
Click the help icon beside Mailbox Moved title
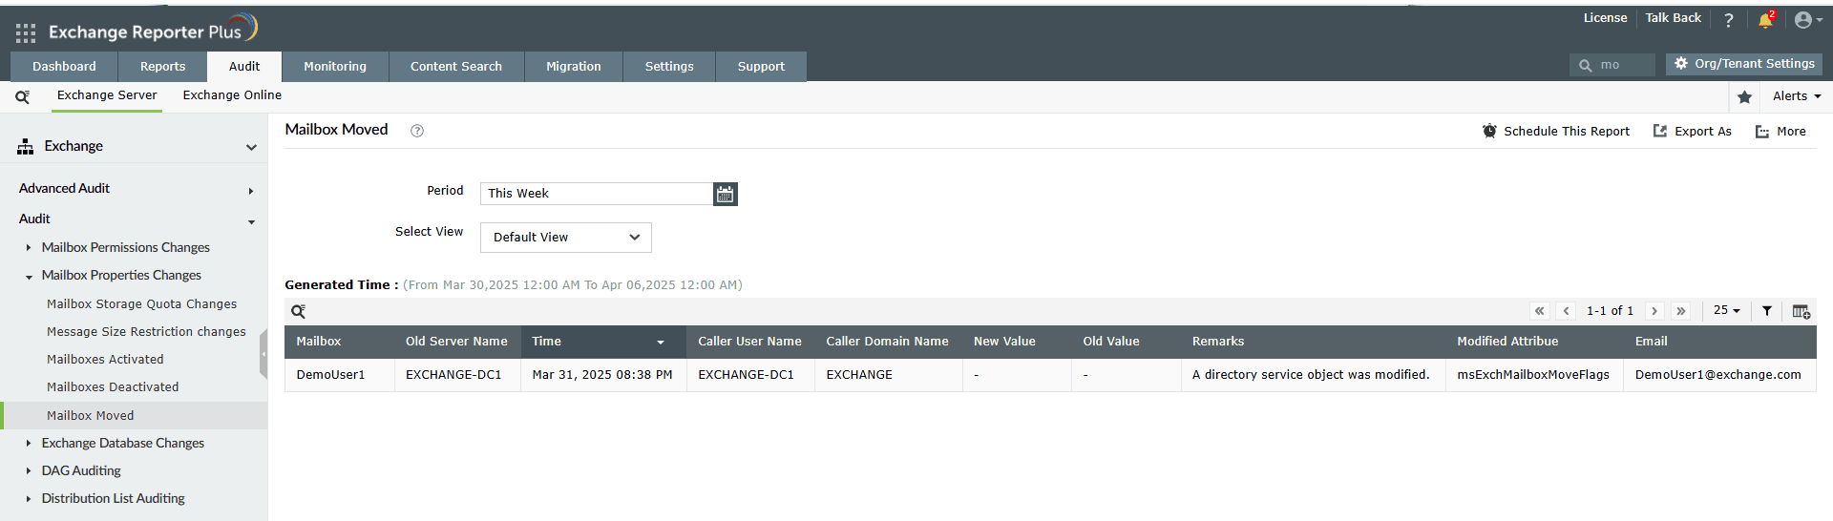pos(417,131)
